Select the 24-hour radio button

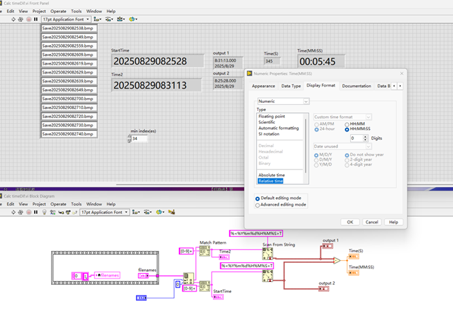pyautogui.click(x=317, y=129)
